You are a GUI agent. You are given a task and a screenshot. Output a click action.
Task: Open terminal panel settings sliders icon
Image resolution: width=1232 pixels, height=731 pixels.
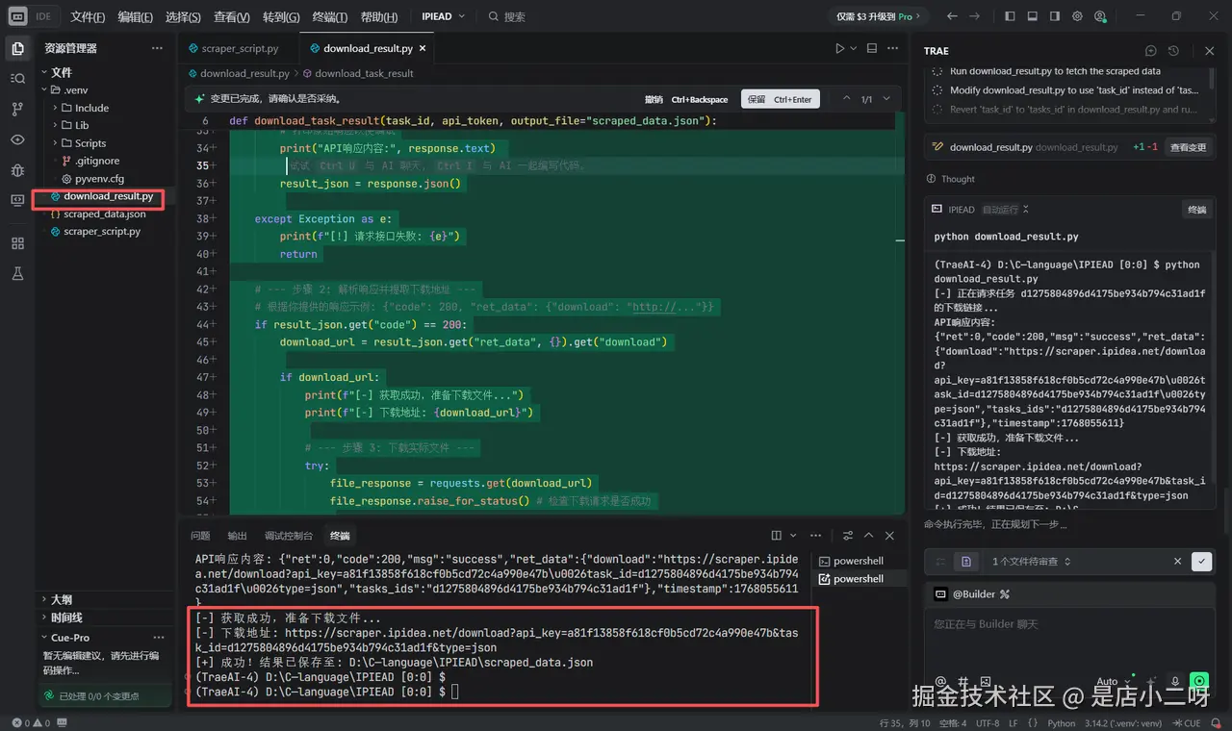click(848, 536)
